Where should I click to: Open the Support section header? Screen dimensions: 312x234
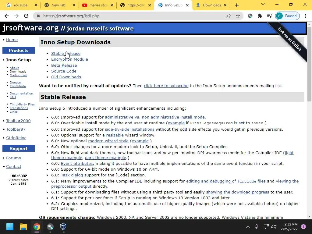click(19, 148)
